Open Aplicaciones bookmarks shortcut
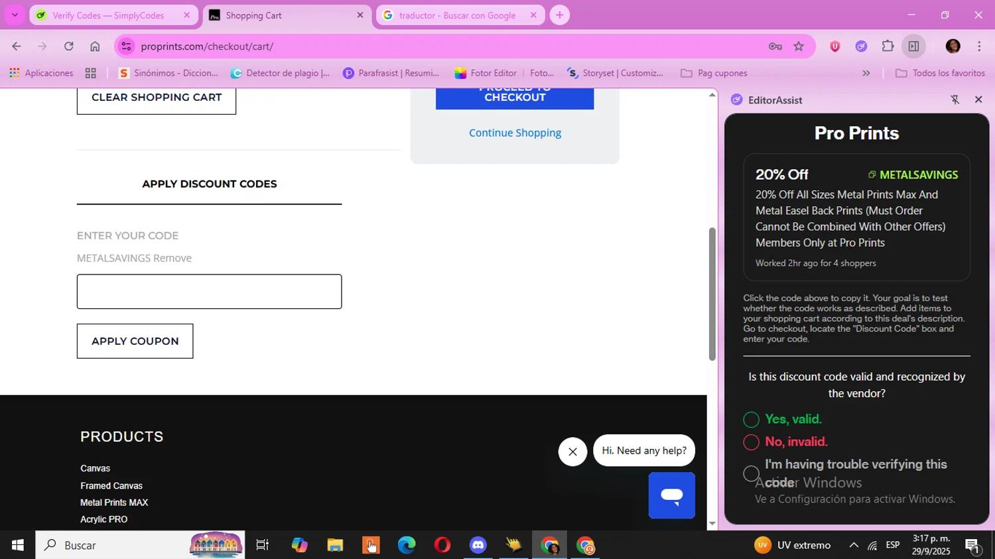Image resolution: width=995 pixels, height=559 pixels. [x=41, y=73]
